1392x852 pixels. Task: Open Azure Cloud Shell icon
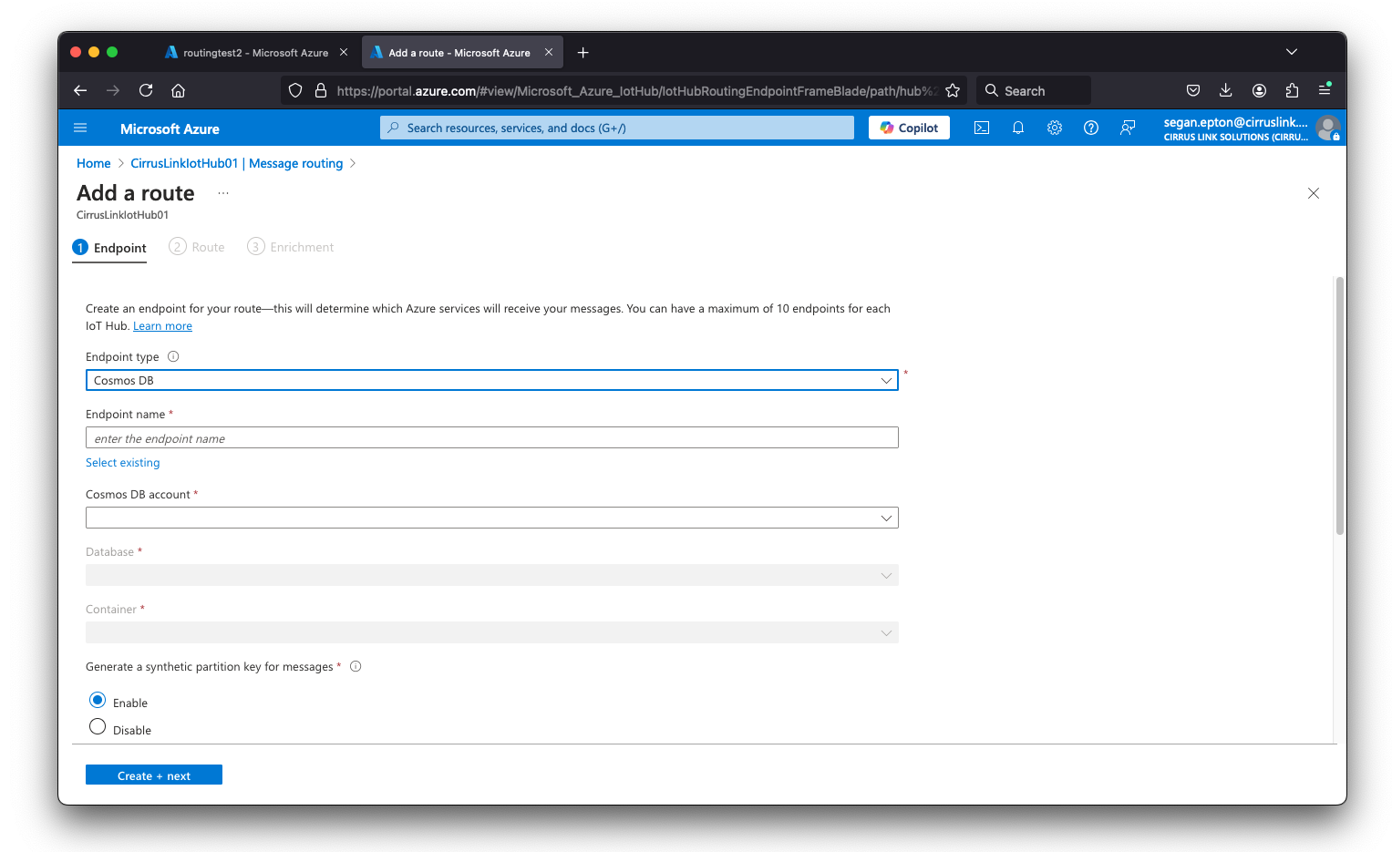click(x=982, y=128)
